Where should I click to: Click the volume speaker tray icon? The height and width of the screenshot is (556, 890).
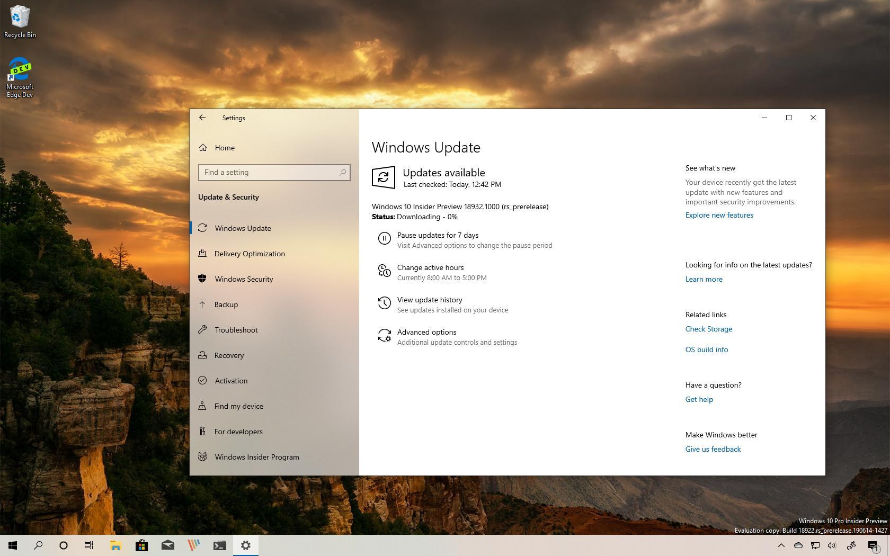click(832, 545)
